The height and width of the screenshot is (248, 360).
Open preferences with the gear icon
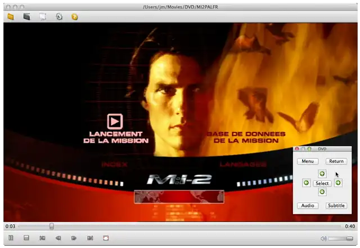click(59, 16)
